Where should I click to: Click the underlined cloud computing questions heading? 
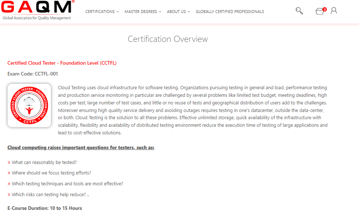[x=81, y=147]
